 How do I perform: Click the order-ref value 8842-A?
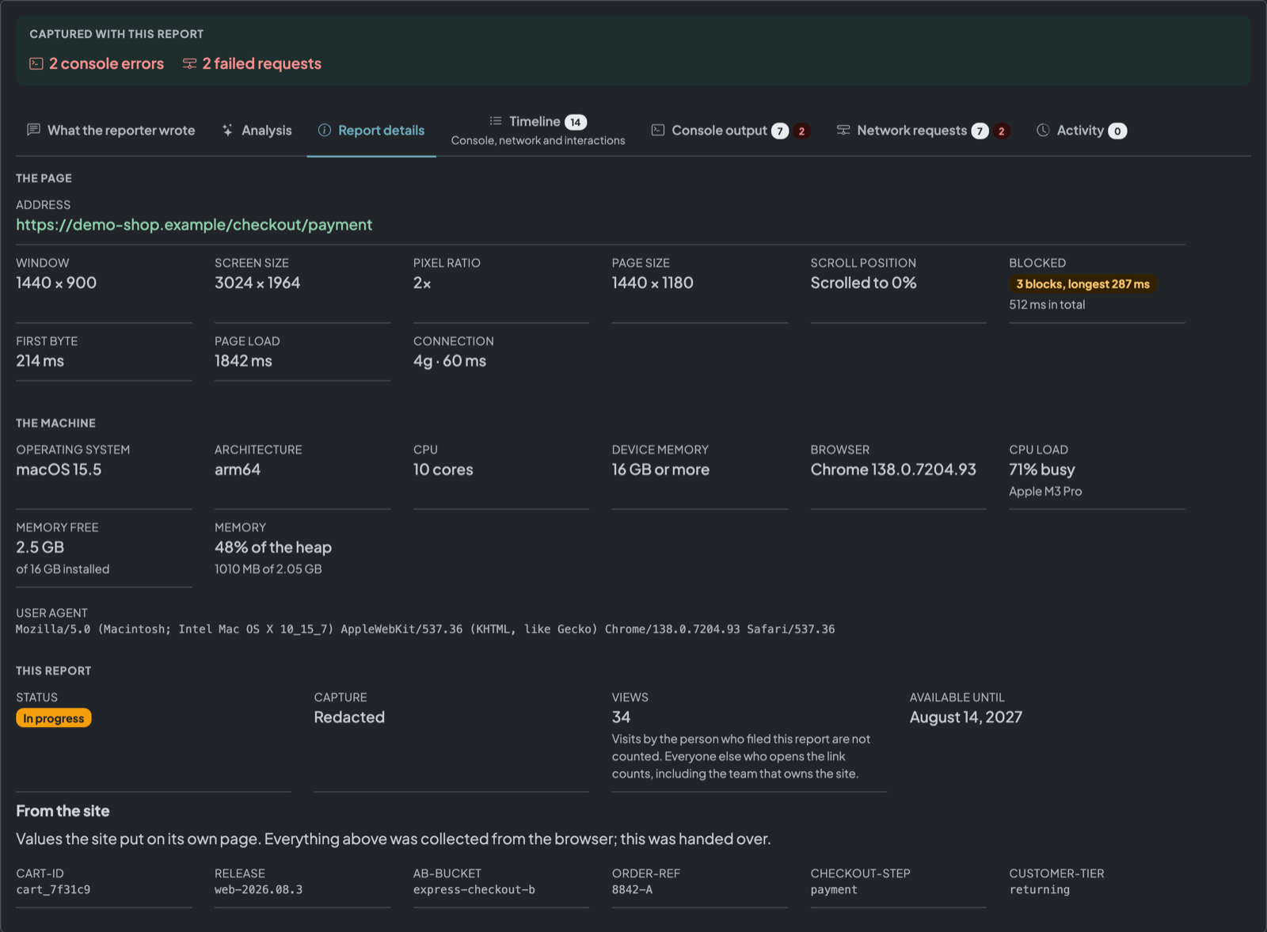pos(633,890)
